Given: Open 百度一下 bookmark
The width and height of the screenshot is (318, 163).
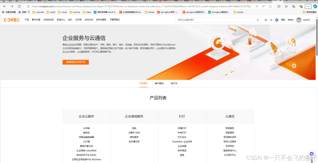Looking at the screenshot, I should click(24, 12).
